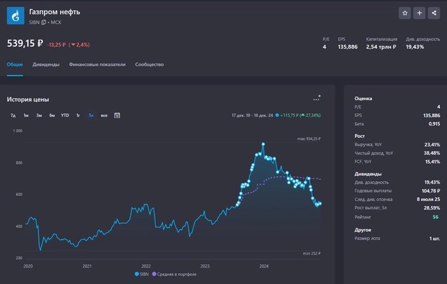Copy the SIBN ticker with copy icon
The height and width of the screenshot is (284, 447).
[44, 22]
